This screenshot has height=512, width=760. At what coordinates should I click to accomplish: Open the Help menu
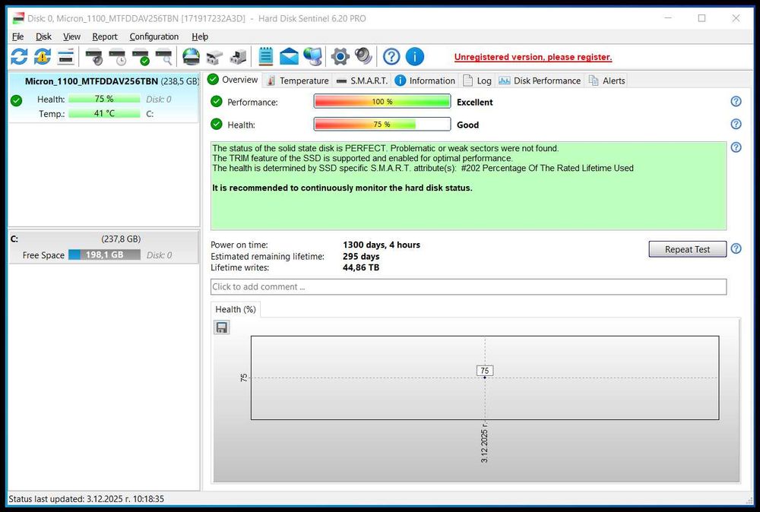point(200,36)
